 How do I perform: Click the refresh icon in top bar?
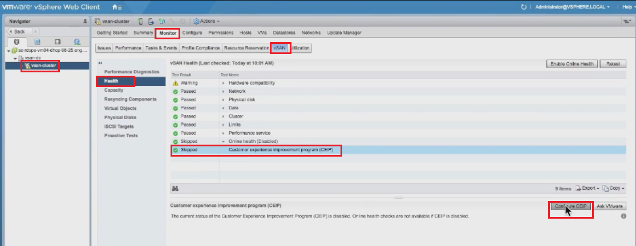pyautogui.click(x=524, y=7)
